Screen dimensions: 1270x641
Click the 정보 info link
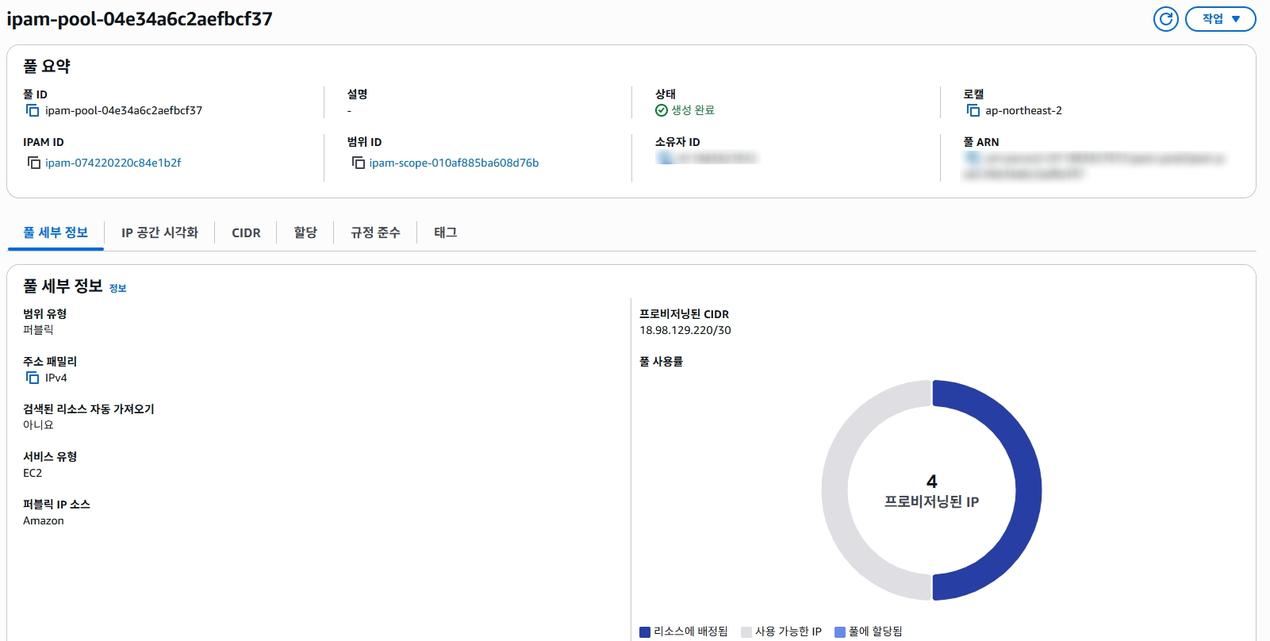(x=117, y=288)
